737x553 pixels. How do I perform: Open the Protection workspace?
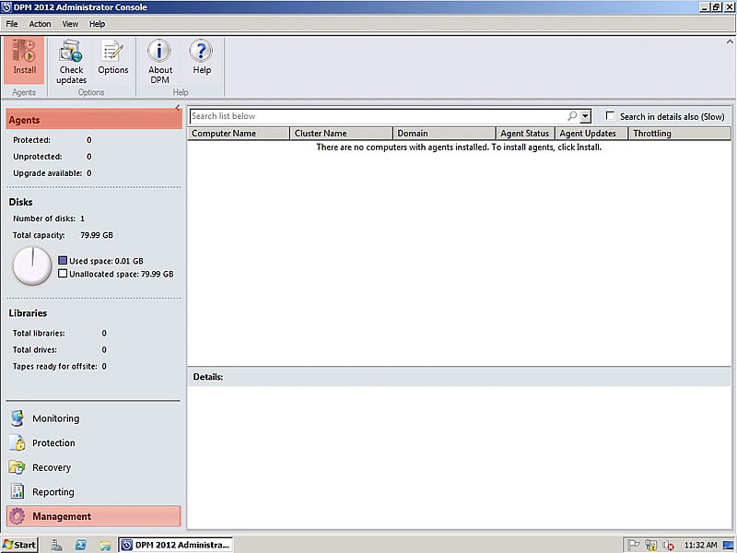tap(55, 442)
